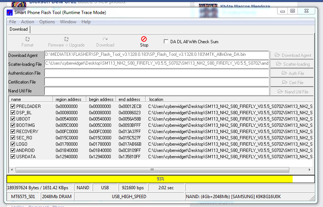Image resolution: width=323 pixels, height=207 pixels.
Task: Click the Auth File button
Action: coord(292,73)
